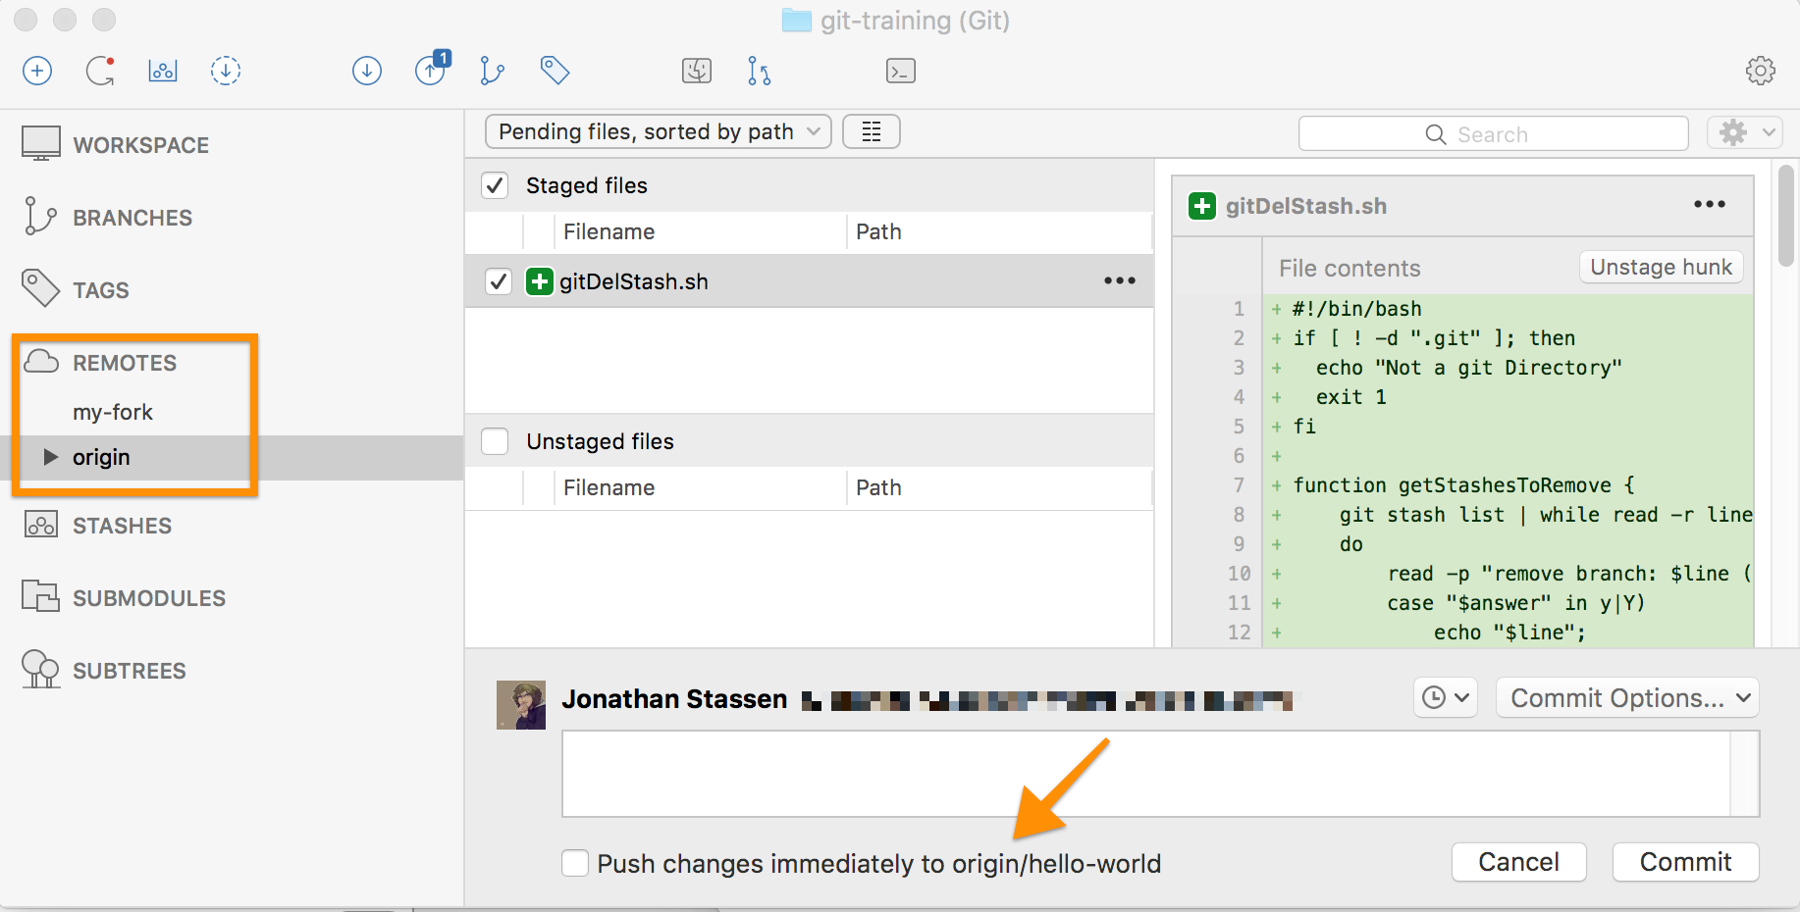Click the Fetch icon with dashed circle
The image size is (1800, 912).
(226, 71)
